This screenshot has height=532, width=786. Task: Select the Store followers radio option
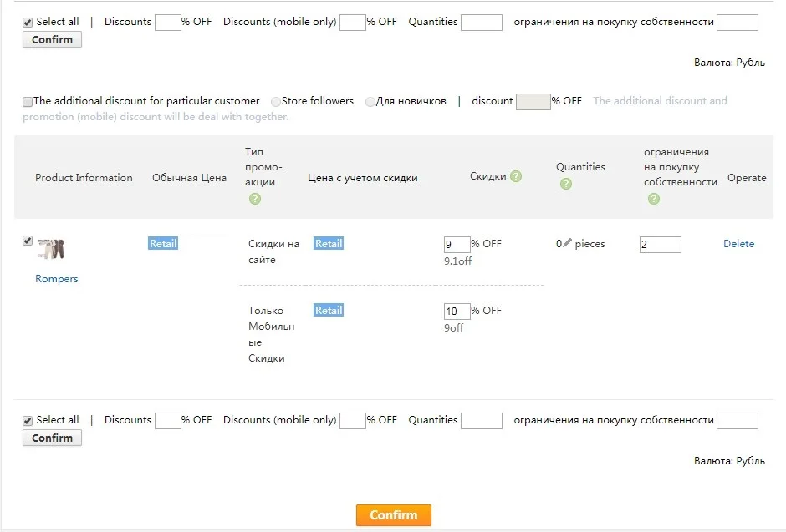click(x=276, y=102)
